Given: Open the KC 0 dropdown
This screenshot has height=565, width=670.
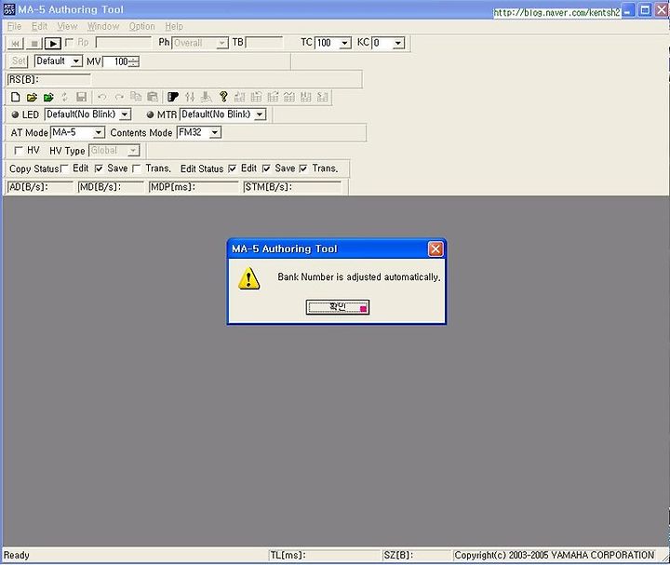Looking at the screenshot, I should tap(398, 43).
